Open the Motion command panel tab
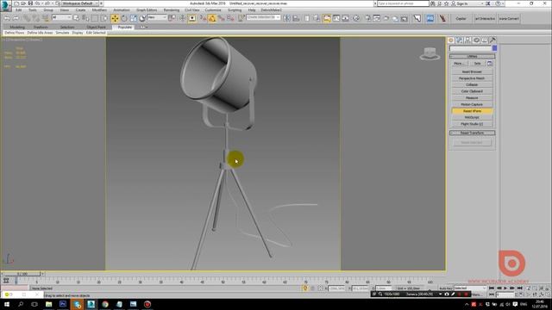 point(476,40)
